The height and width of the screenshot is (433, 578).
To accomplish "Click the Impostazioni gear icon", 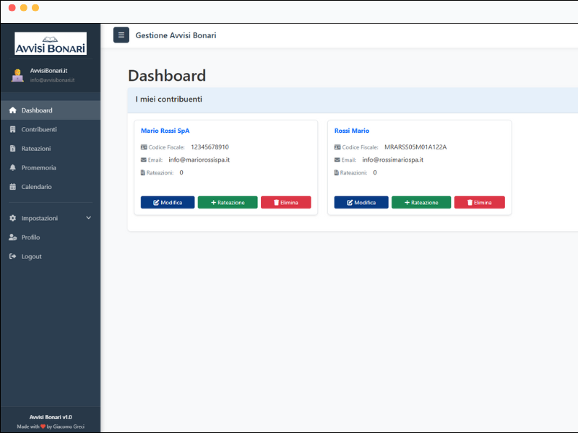I will coord(12,218).
